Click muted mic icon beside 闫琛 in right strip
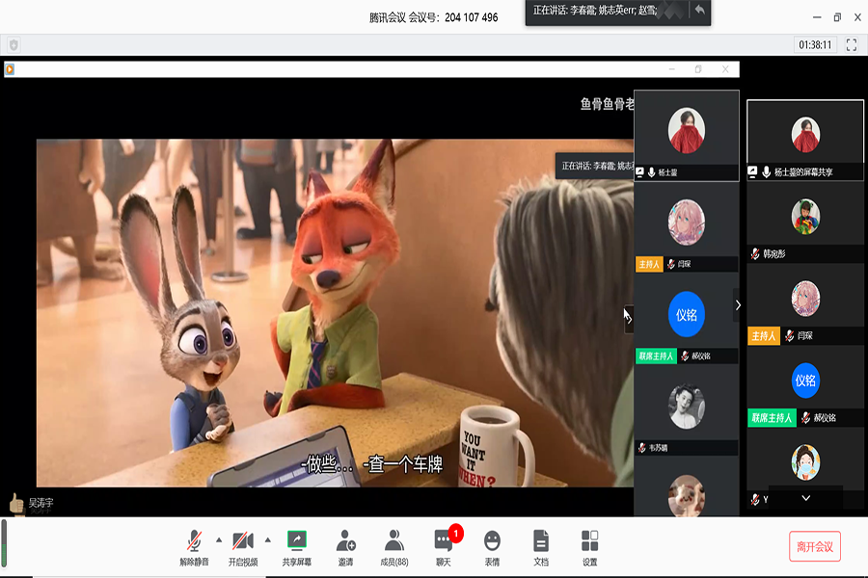868x578 pixels. [789, 336]
